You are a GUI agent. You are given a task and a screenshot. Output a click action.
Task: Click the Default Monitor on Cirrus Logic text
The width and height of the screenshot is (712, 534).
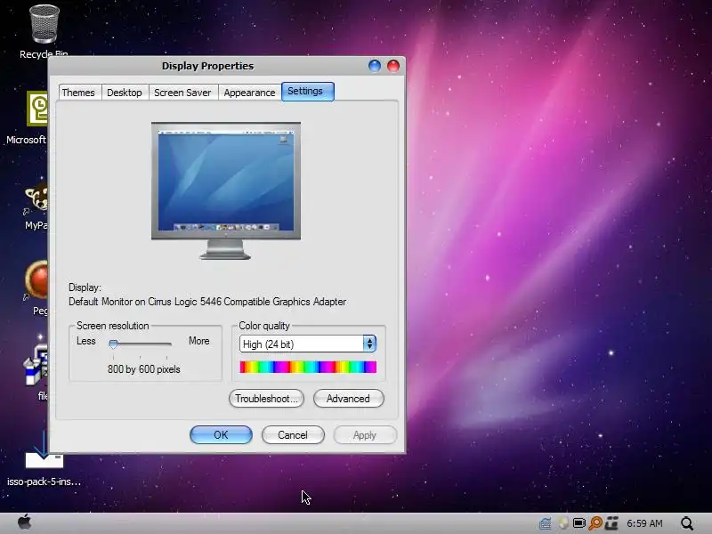207,302
